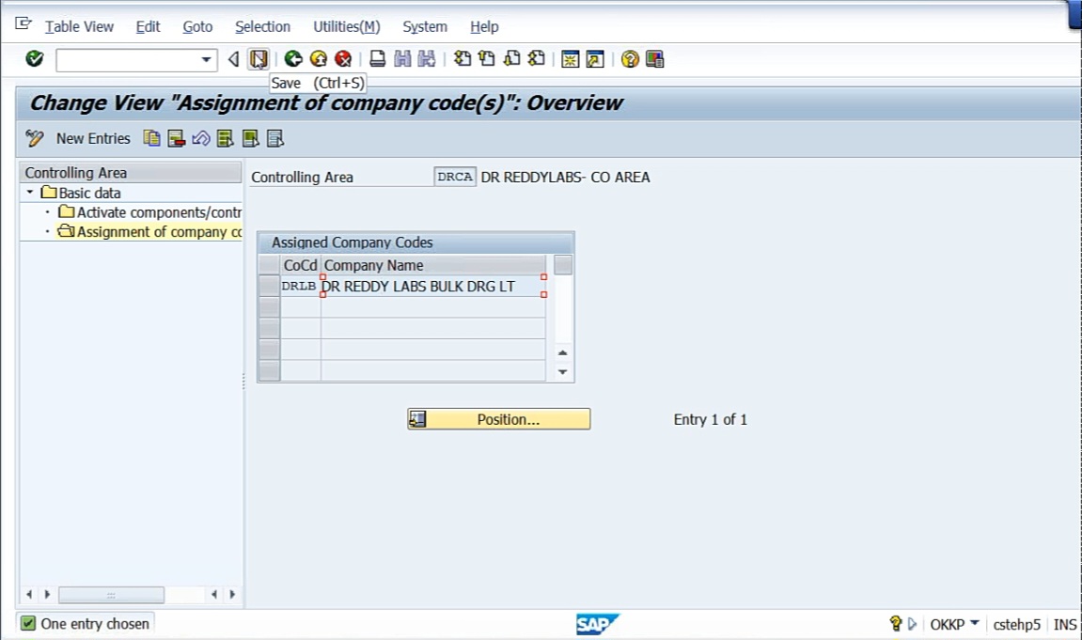Click the Deselect All icon

click(275, 139)
